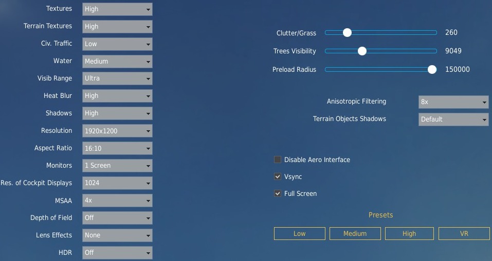The image size is (492, 261).
Task: Open Res. of Cockpit Displays dropdown
Action: point(117,183)
